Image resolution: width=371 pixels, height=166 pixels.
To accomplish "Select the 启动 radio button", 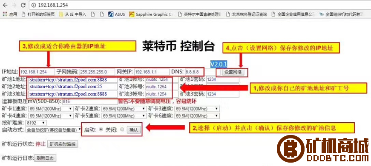I will click(101, 129).
